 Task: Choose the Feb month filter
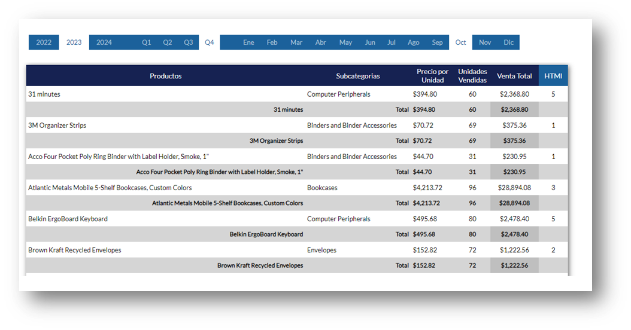[272, 42]
